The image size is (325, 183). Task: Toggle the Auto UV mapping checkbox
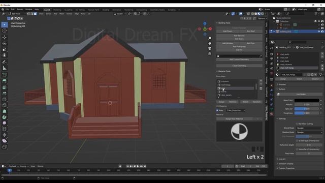tap(217, 110)
